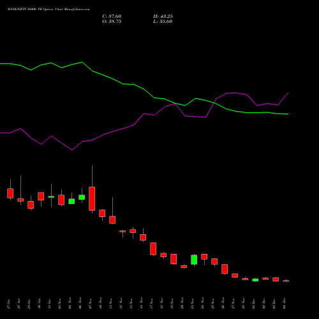Click the 27 Oct date label
The image size is (319, 319).
[9, 304]
